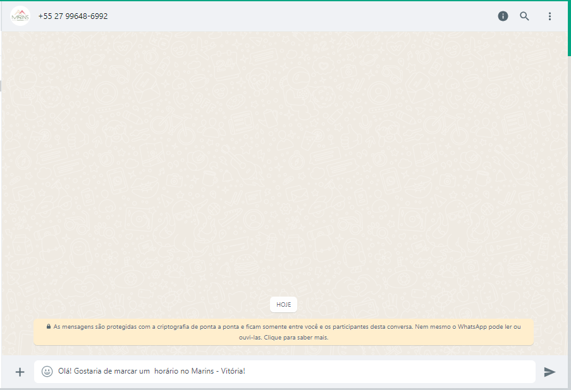
Task: Open the three-dot chat options menu
Action: click(550, 16)
